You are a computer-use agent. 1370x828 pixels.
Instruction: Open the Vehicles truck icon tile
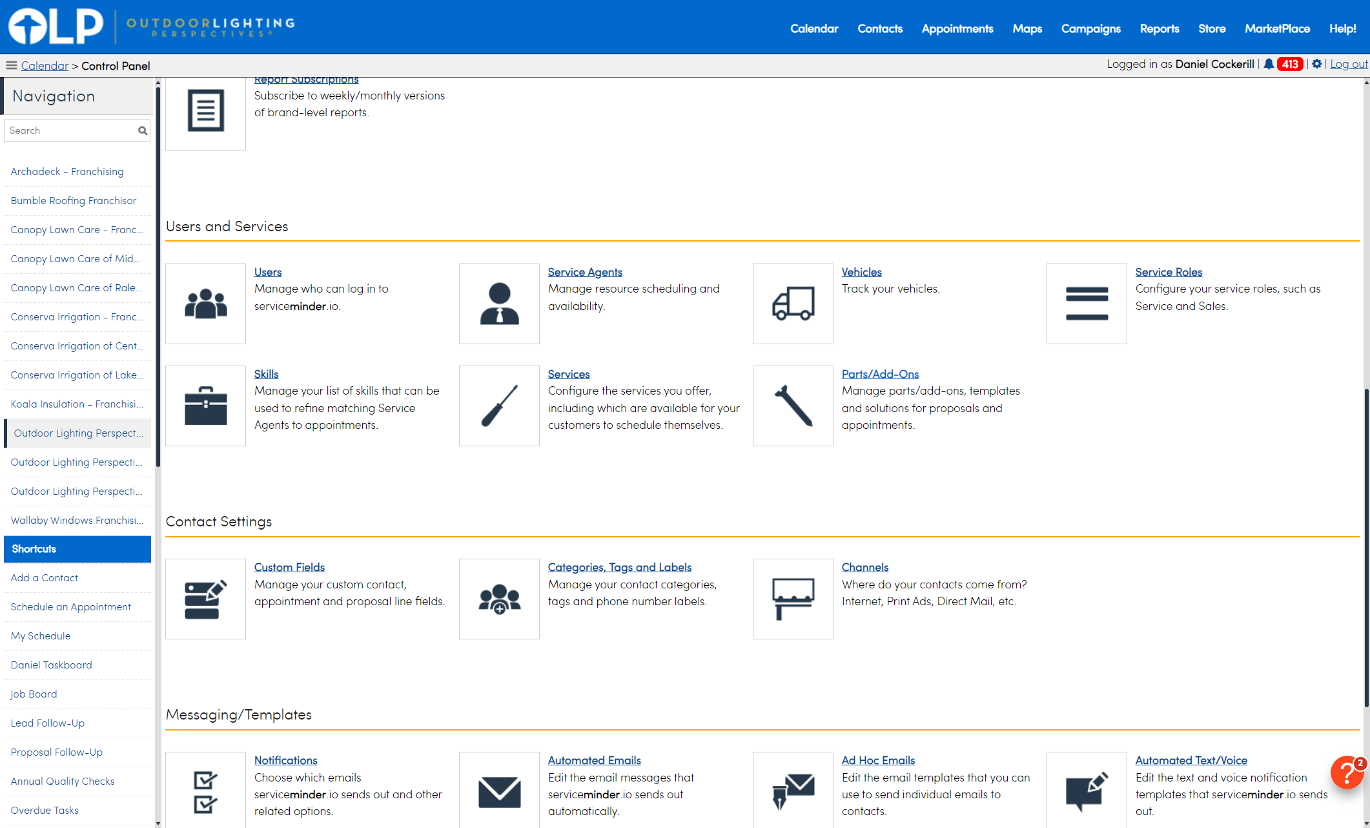(793, 304)
